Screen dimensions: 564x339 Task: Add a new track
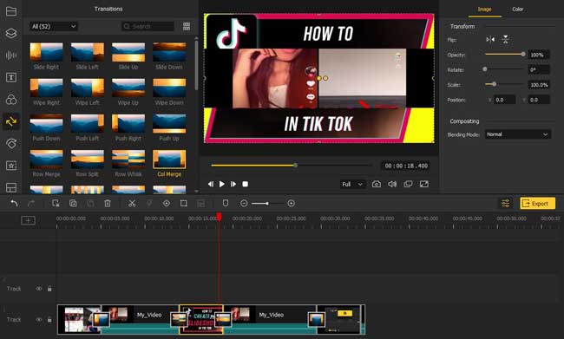(x=28, y=220)
